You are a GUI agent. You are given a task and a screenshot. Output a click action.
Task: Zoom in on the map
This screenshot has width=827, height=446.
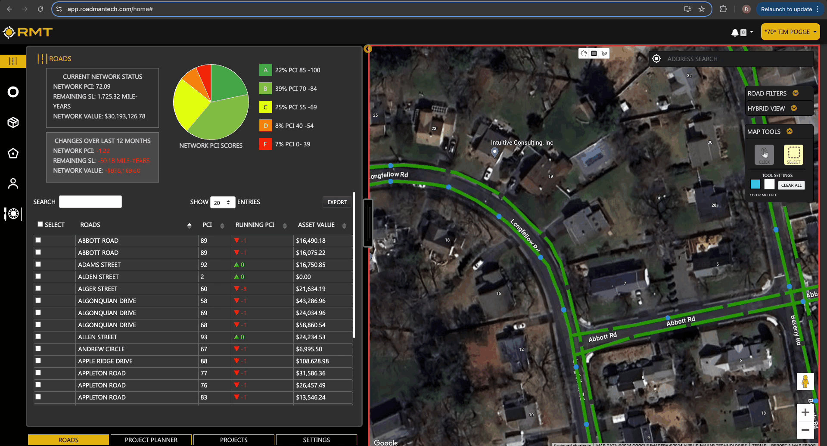805,413
